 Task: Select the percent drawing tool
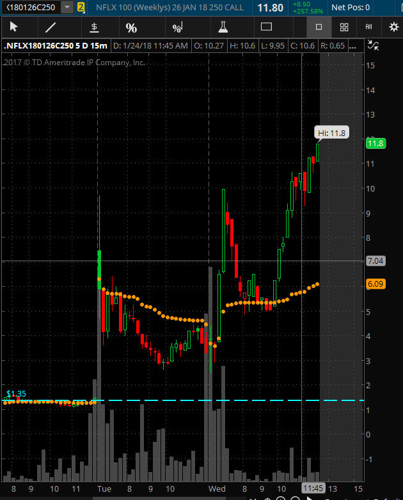pyautogui.click(x=131, y=27)
